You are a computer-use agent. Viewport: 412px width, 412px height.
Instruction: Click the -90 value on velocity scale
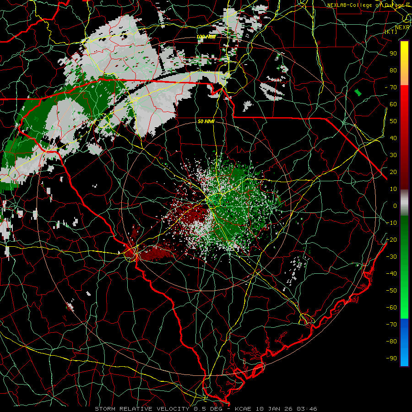tap(391, 358)
